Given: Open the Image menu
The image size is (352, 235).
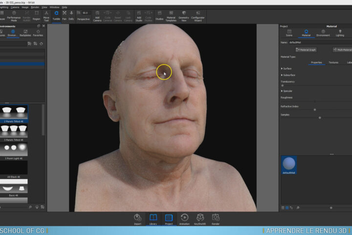Looking at the screenshot, I should 25,7.
